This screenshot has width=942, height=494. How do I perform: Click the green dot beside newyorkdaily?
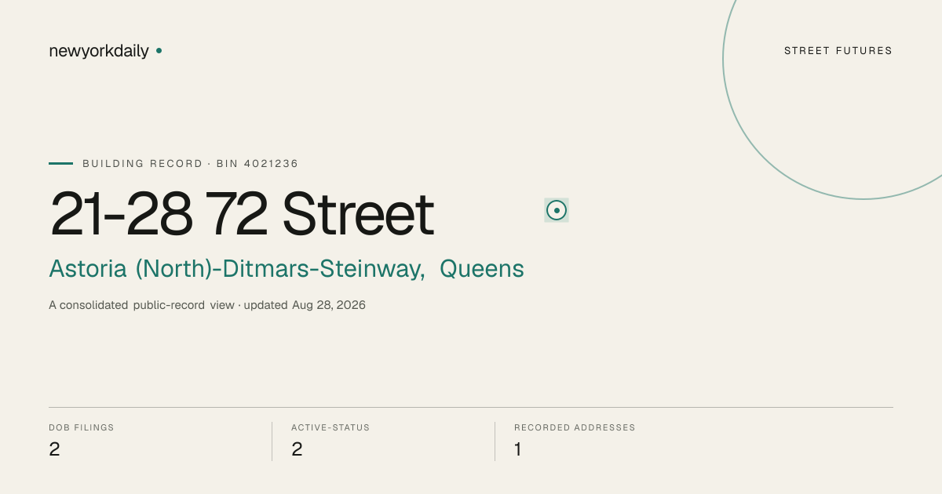pyautogui.click(x=159, y=50)
